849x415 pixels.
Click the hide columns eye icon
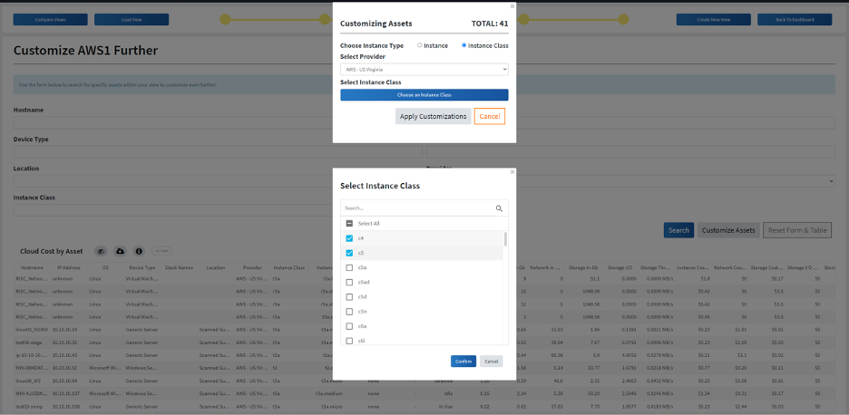point(102,251)
